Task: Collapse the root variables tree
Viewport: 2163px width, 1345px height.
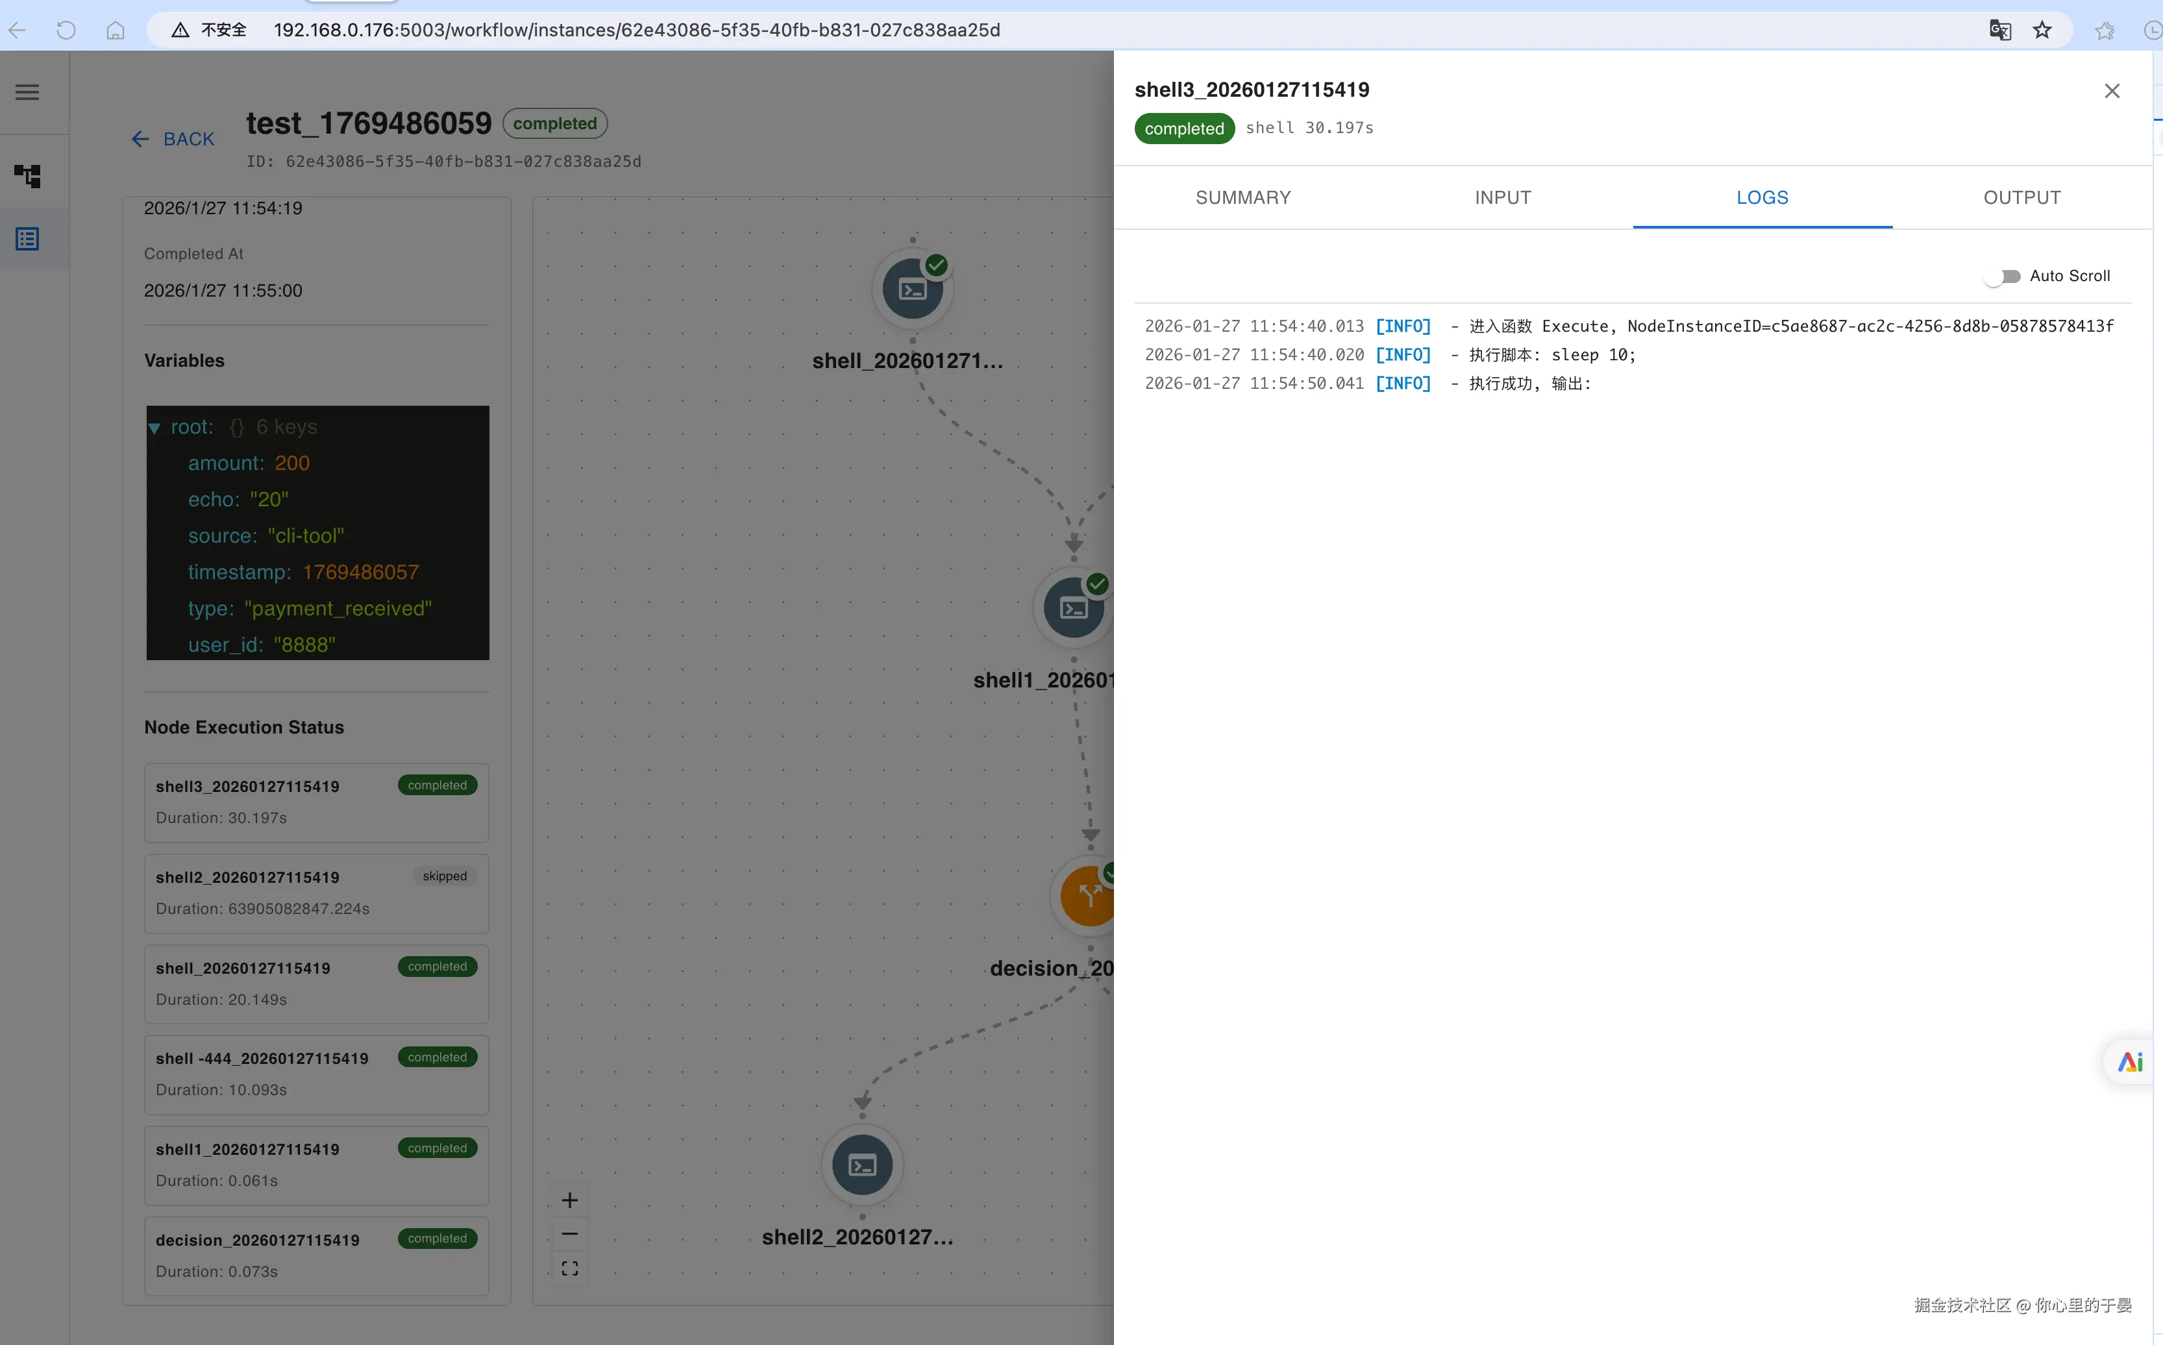Action: coord(154,428)
